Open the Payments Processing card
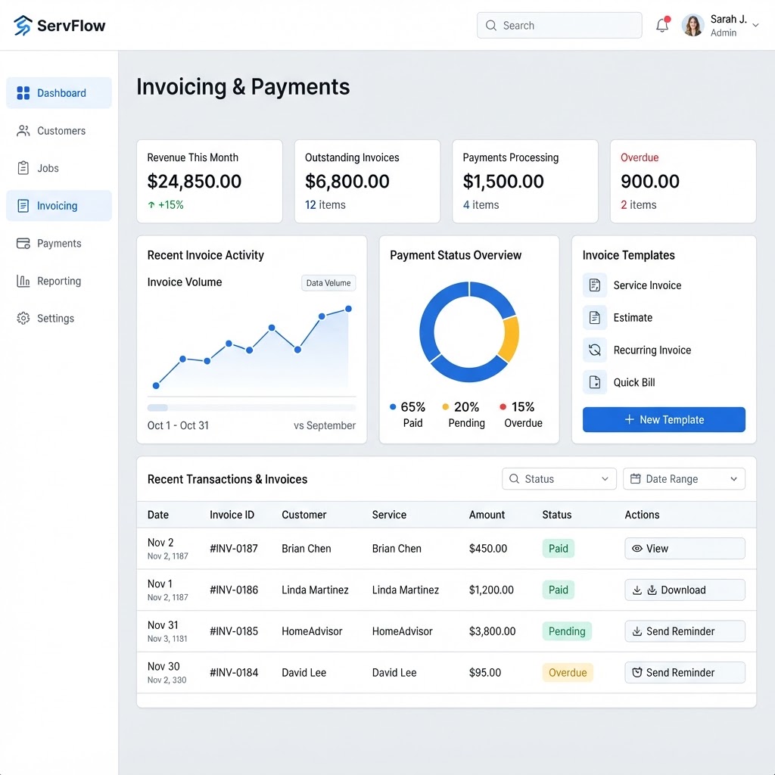Image resolution: width=775 pixels, height=775 pixels. (525, 181)
